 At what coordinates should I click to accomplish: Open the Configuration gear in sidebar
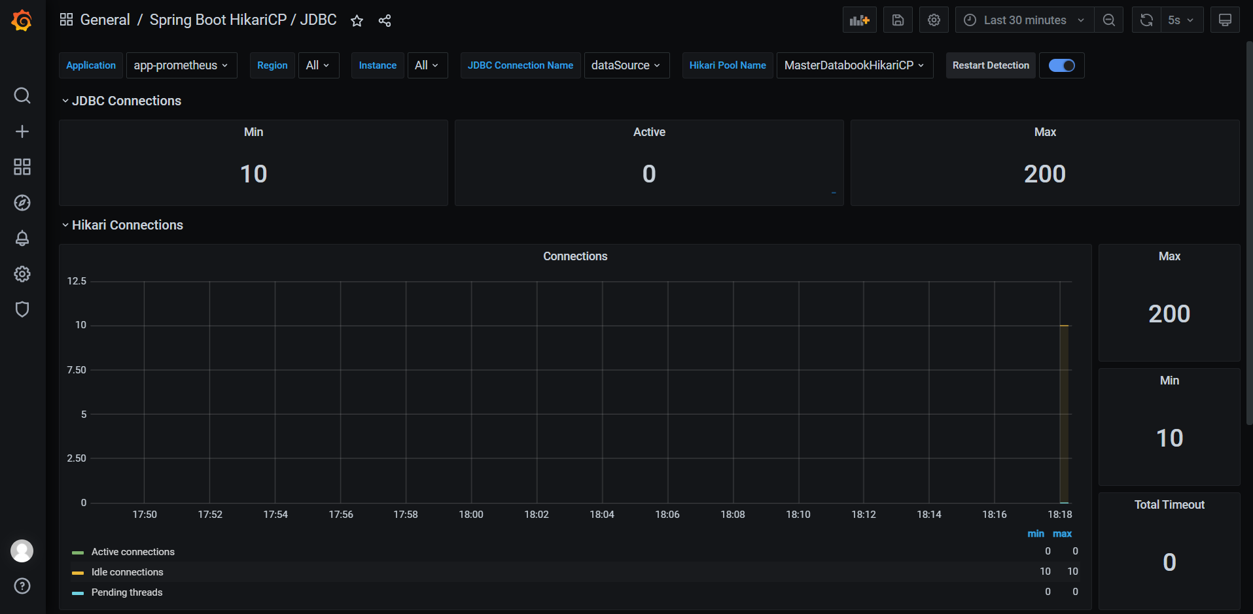(22, 274)
